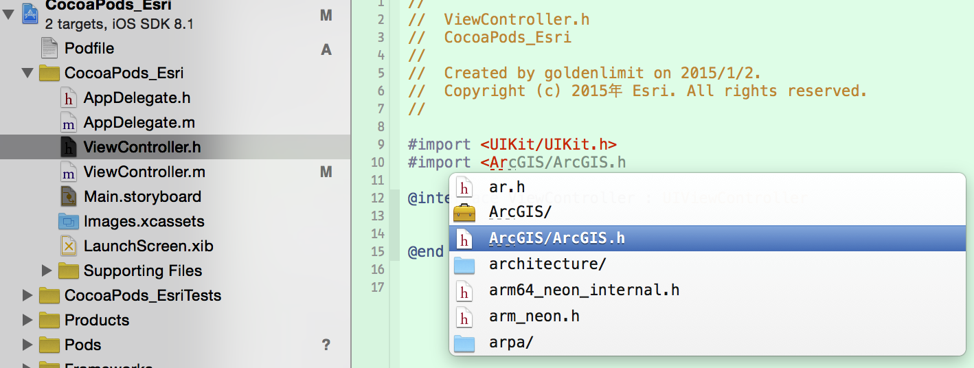Screen dimensions: 974x368
Task: Click the AppDelegate.m source file icon
Action: tap(69, 123)
